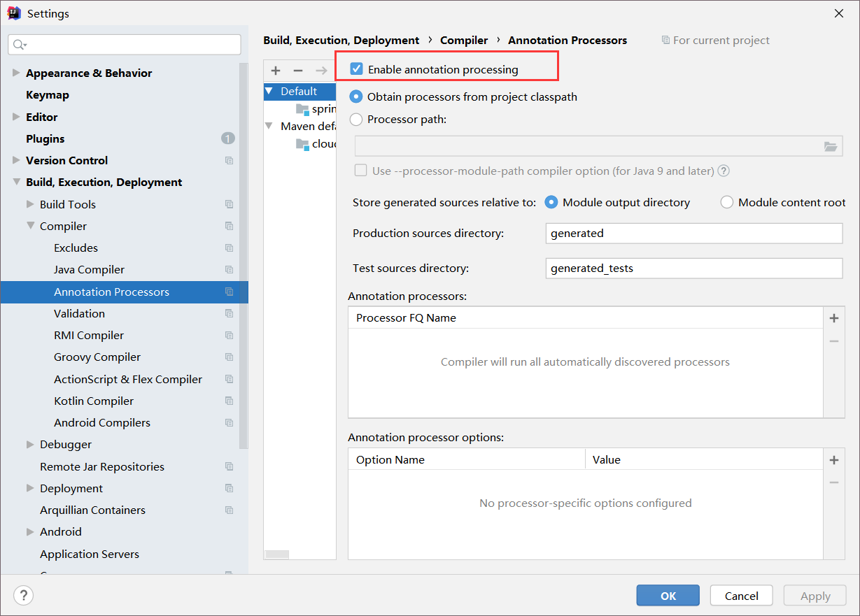Add a new profile with plus icon
Screen dimensions: 860x616
tap(276, 71)
